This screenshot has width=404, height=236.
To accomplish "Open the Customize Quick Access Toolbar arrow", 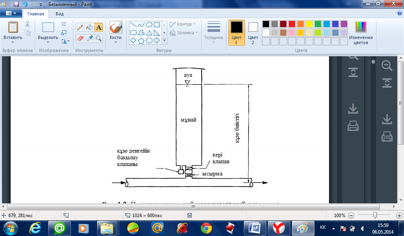I will pos(41,4).
